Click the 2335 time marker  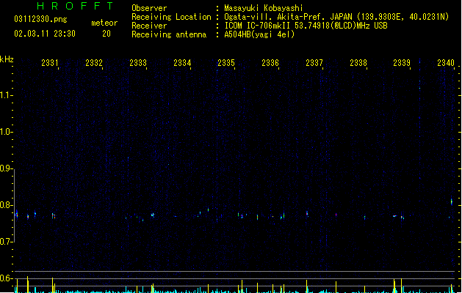pyautogui.click(x=226, y=62)
